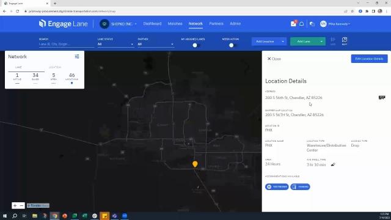Image resolution: width=391 pixels, height=220 pixels.
Task: Select the 34 lanes counter
Action: coord(35,77)
